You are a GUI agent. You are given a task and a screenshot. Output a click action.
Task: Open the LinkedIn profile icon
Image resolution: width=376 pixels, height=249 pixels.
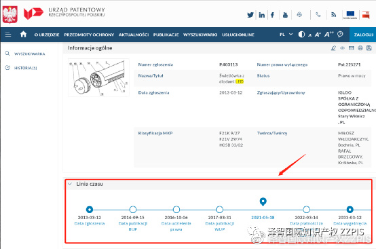[261, 15]
